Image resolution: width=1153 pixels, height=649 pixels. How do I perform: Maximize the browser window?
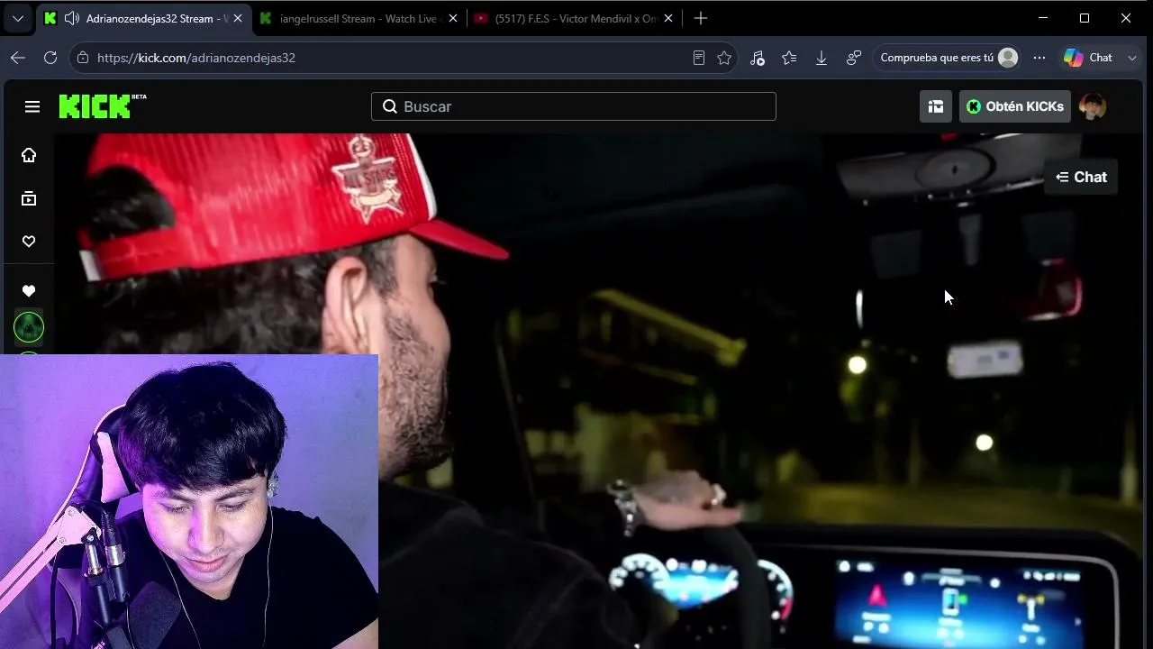[1085, 18]
